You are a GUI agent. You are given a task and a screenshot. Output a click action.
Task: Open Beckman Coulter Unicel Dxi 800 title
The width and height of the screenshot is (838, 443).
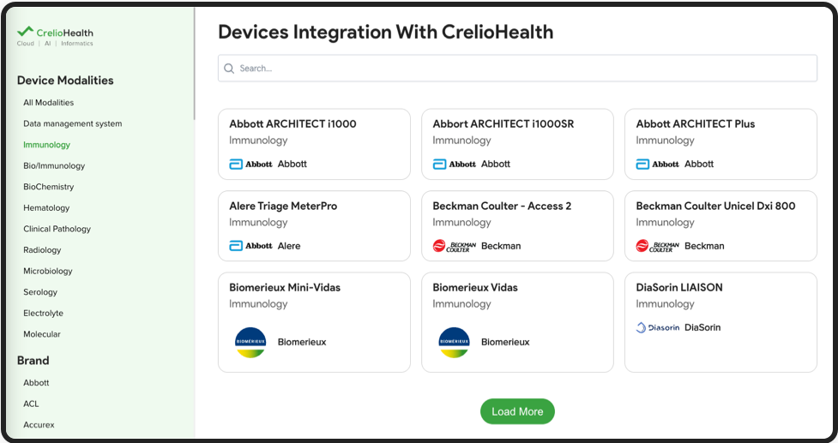click(x=715, y=206)
